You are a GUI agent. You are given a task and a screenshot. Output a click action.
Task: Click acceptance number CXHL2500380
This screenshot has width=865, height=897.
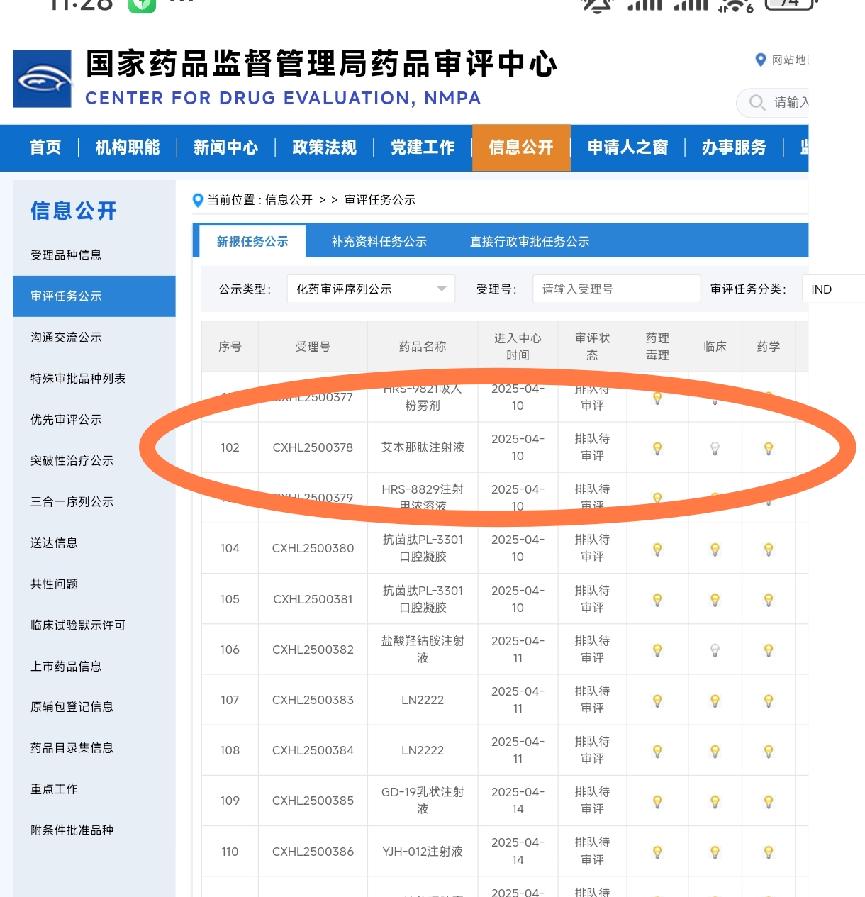coord(313,548)
